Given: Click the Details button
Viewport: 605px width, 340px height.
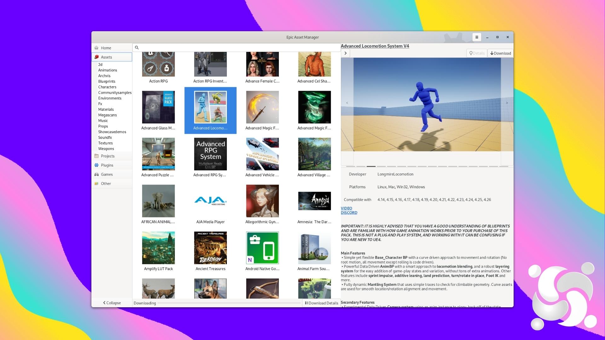Looking at the screenshot, I should click(x=477, y=53).
